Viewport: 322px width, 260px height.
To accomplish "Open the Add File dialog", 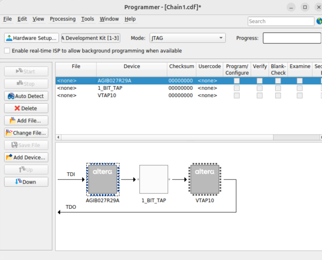I will click(x=26, y=120).
